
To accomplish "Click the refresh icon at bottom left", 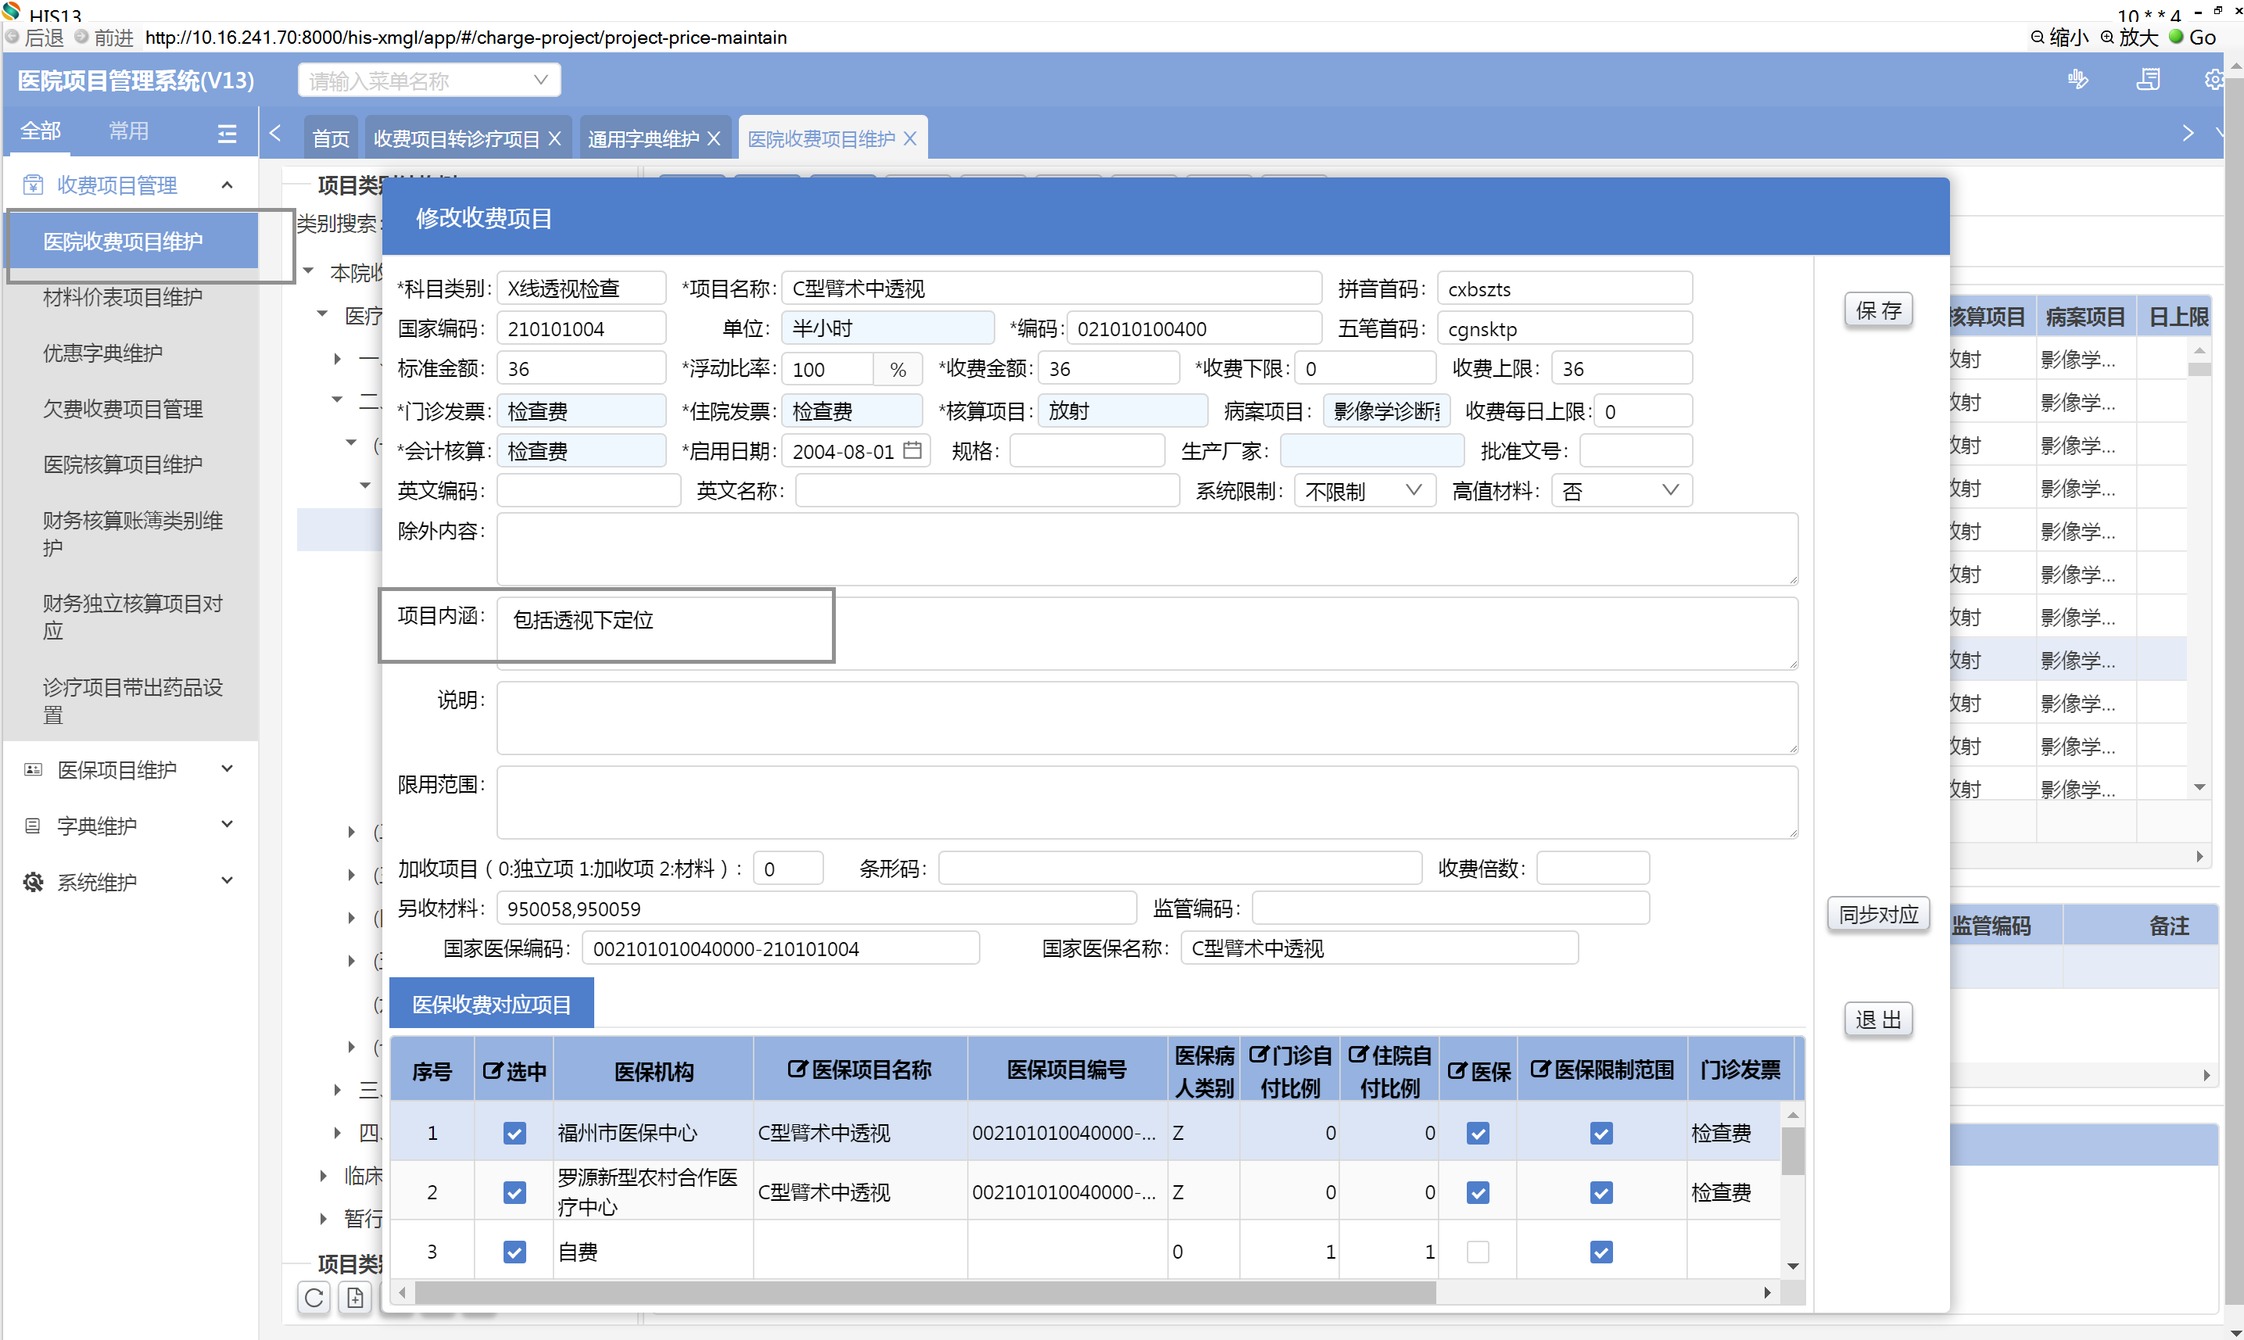I will click(314, 1298).
